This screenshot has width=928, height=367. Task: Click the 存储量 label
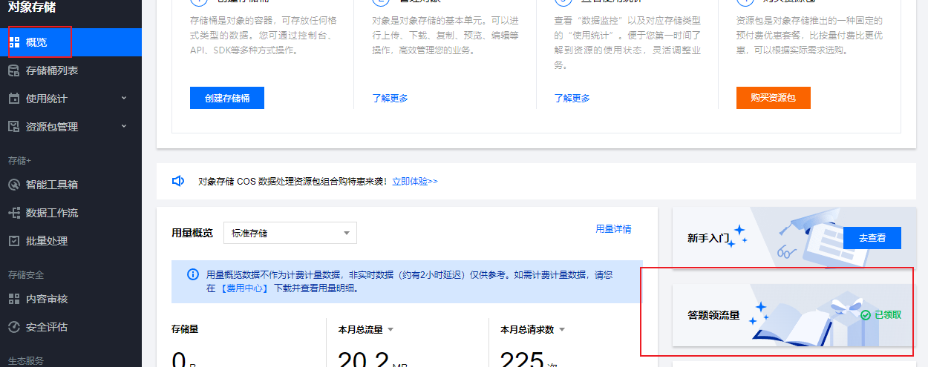click(x=185, y=329)
